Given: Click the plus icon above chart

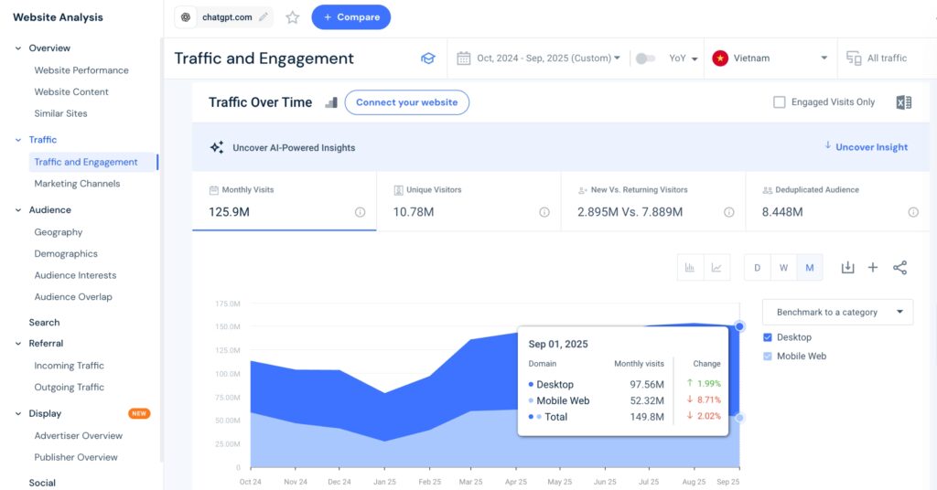Looking at the screenshot, I should [x=873, y=268].
